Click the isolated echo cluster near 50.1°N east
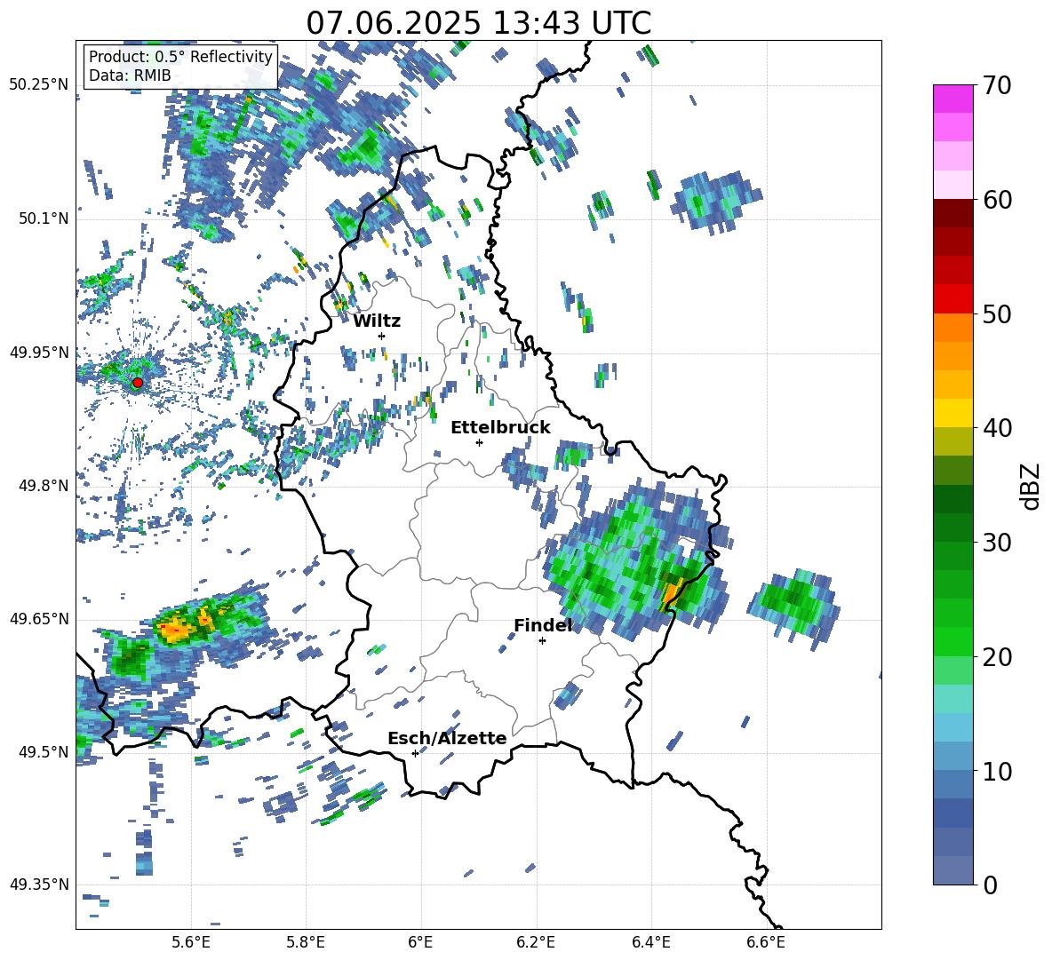The image size is (1052, 960). click(x=717, y=201)
